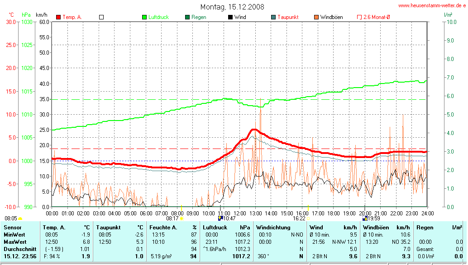468x265 pixels.
Task: Select the Windrichtung column header
Action: point(273,228)
